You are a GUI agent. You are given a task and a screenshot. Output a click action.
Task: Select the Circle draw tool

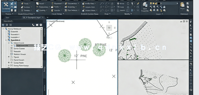click(x=106, y=7)
